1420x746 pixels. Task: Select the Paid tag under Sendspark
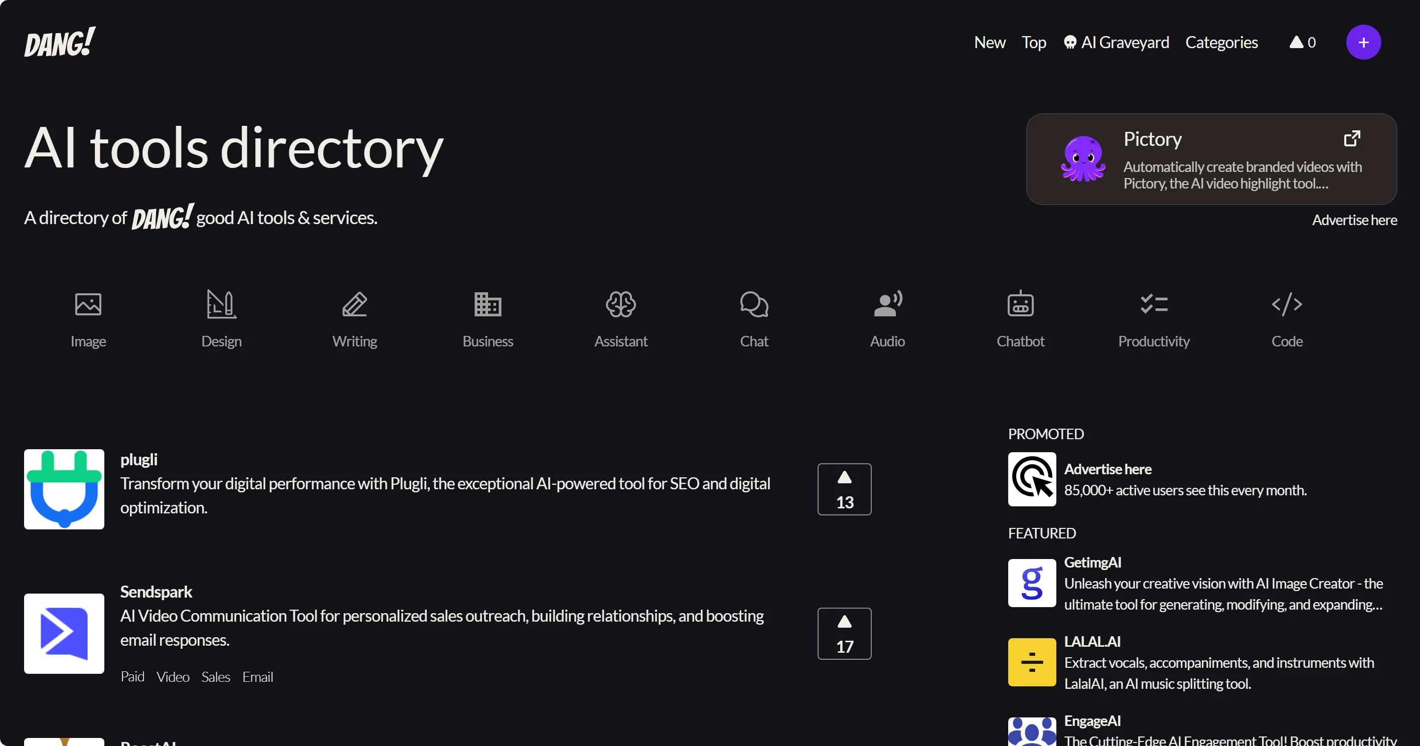[132, 677]
